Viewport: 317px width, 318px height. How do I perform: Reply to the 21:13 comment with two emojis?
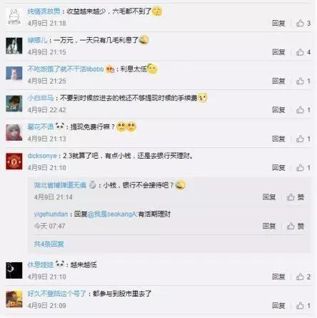click(278, 139)
